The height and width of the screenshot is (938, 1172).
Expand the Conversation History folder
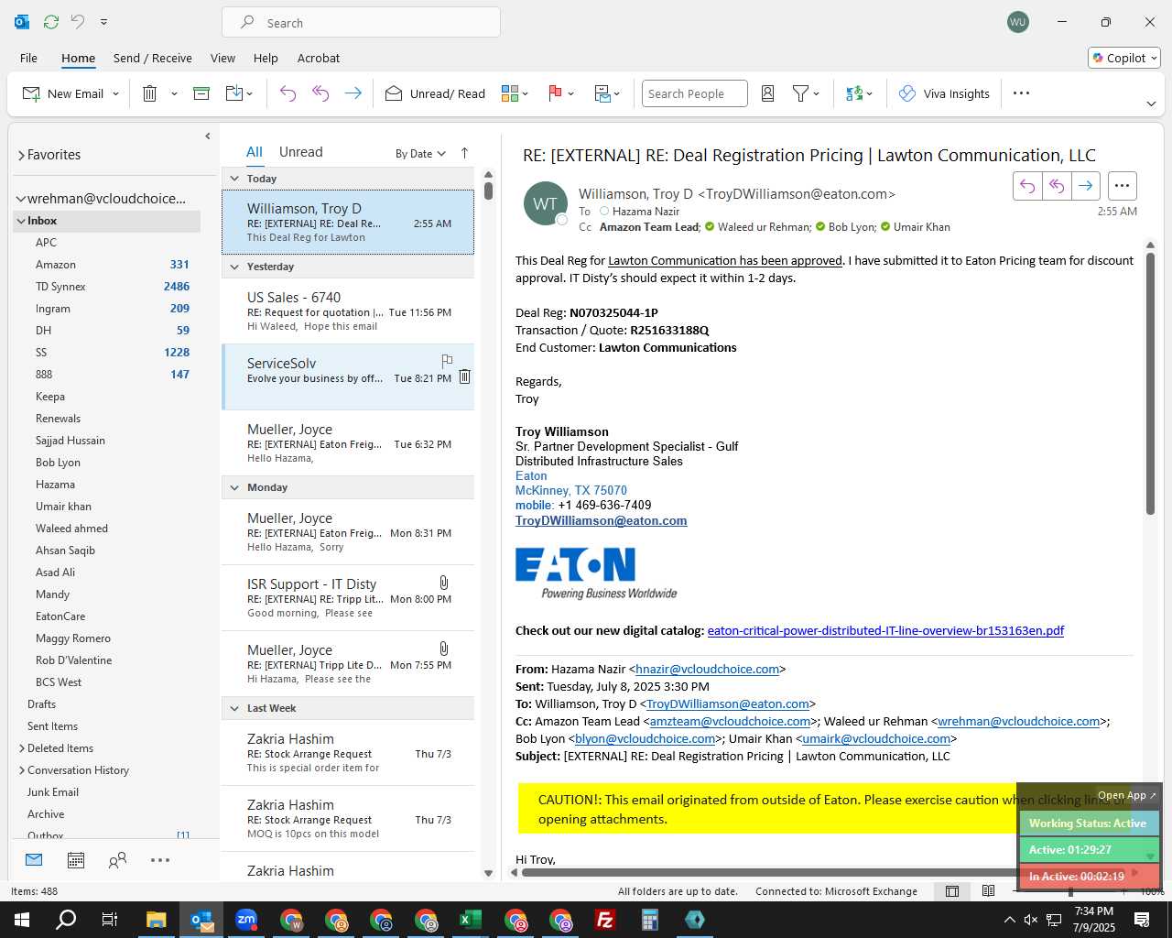[21, 770]
